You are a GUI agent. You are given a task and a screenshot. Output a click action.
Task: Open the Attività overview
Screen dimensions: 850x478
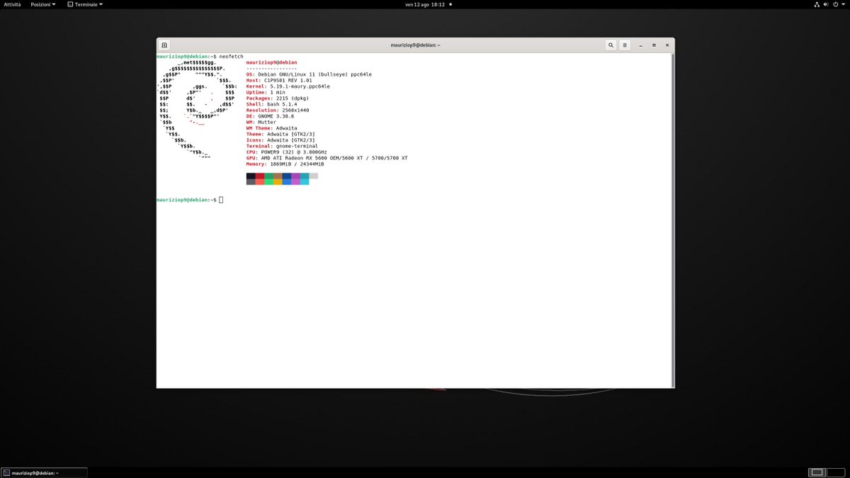pos(13,4)
